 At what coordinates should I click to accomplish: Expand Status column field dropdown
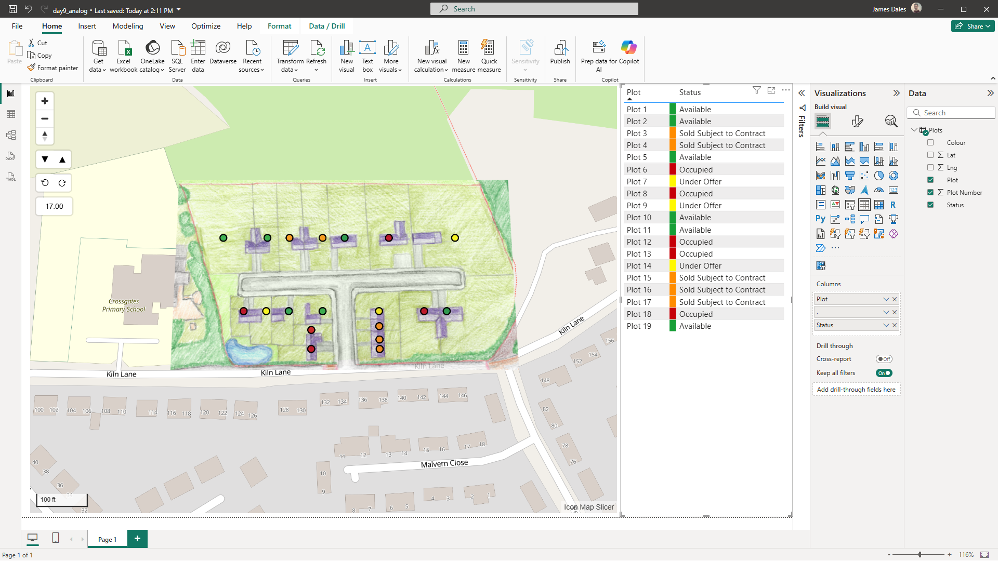tap(886, 325)
